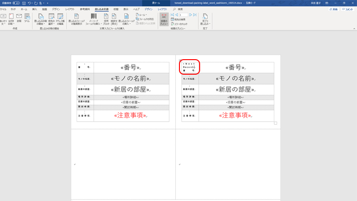Click the 住所ブロック (Address Block) icon
The width and height of the screenshot is (357, 201).
[x=106, y=18]
